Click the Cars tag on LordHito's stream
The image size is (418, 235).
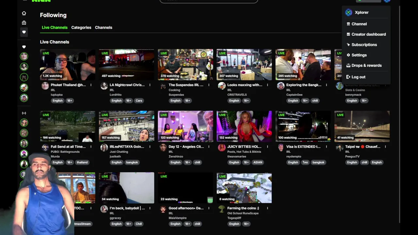(139, 101)
